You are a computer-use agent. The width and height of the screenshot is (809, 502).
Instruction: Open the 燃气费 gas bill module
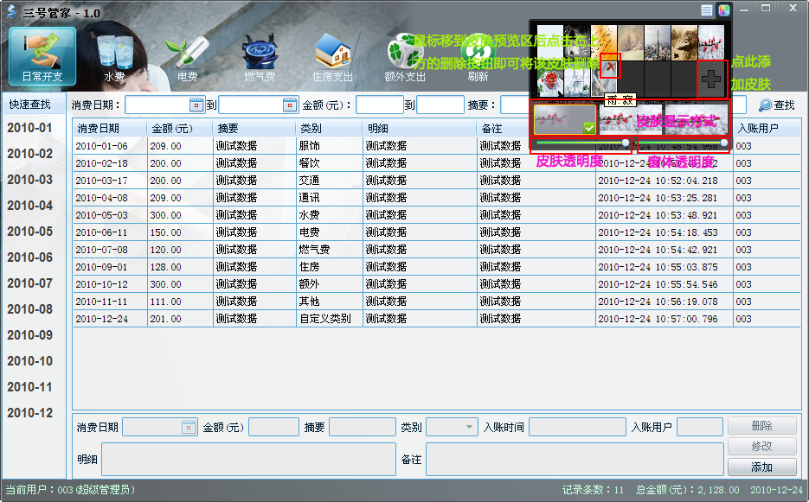click(x=260, y=58)
